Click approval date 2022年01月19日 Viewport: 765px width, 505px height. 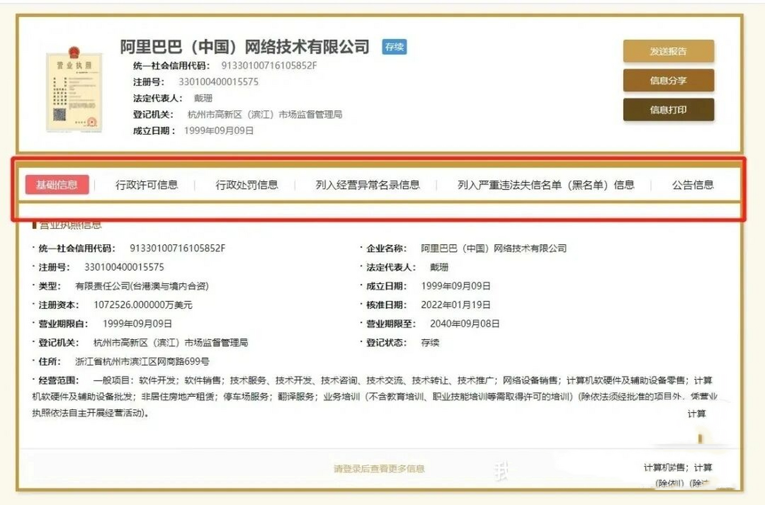tap(456, 305)
